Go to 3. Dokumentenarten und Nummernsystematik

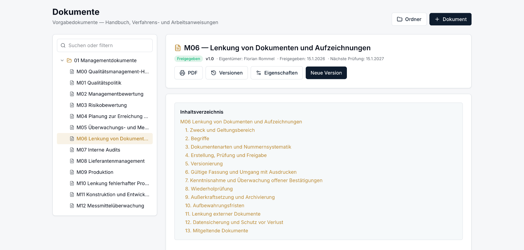pyautogui.click(x=238, y=147)
